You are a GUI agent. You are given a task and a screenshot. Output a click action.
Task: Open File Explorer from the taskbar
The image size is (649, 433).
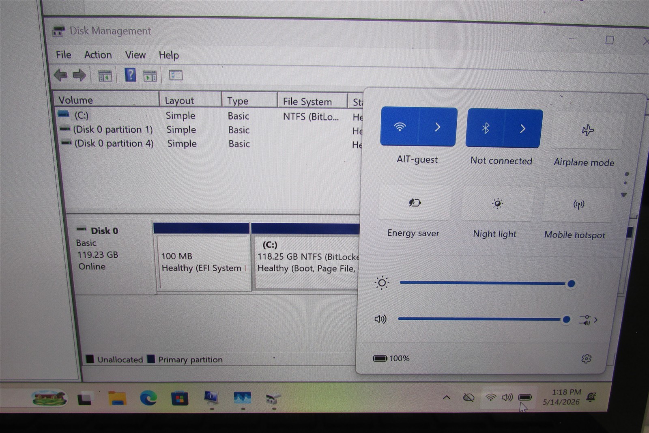(117, 398)
